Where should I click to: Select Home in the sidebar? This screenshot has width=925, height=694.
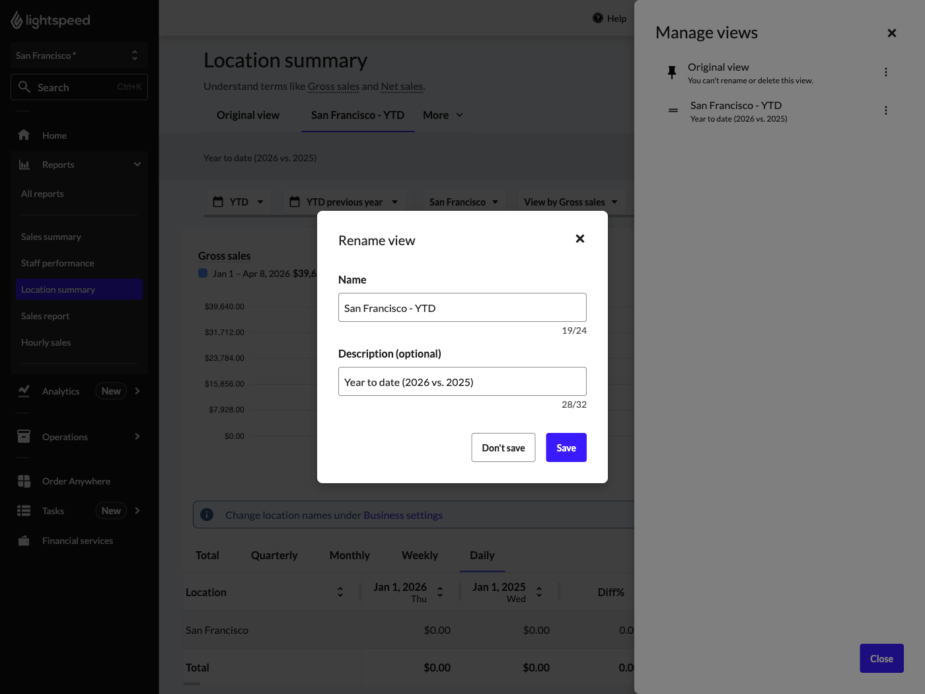point(54,135)
